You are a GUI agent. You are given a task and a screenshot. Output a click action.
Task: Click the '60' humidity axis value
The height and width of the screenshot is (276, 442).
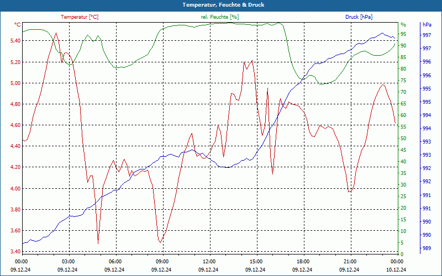pyautogui.click(x=403, y=115)
